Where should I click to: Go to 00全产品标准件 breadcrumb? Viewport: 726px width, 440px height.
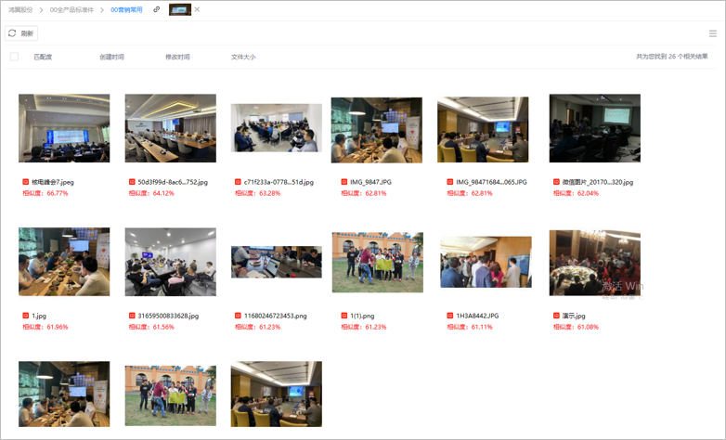pyautogui.click(x=71, y=9)
